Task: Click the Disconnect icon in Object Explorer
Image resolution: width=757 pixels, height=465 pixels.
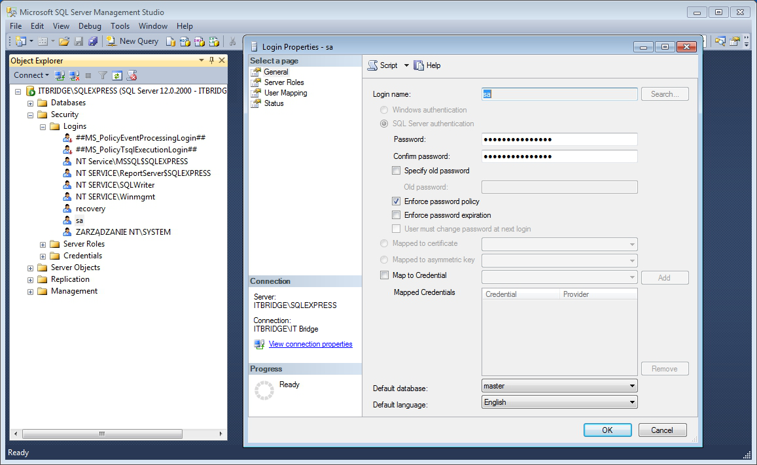Action: tap(75, 75)
